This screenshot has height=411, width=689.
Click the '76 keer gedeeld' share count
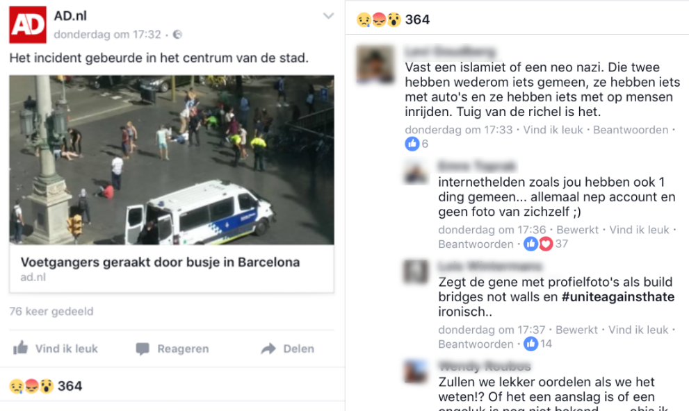click(51, 312)
